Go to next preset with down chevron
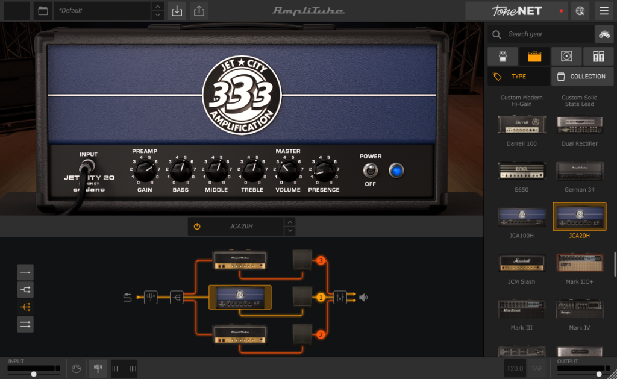The height and width of the screenshot is (379, 617). [157, 15]
